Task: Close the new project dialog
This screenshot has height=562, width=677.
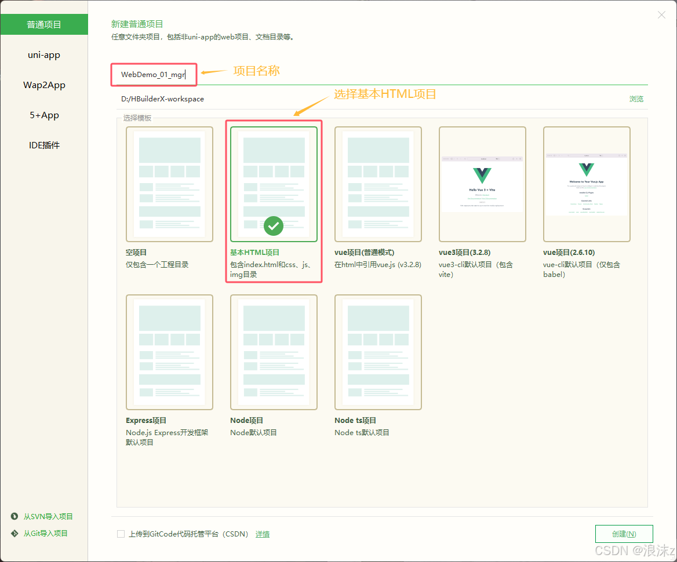Action: click(661, 15)
